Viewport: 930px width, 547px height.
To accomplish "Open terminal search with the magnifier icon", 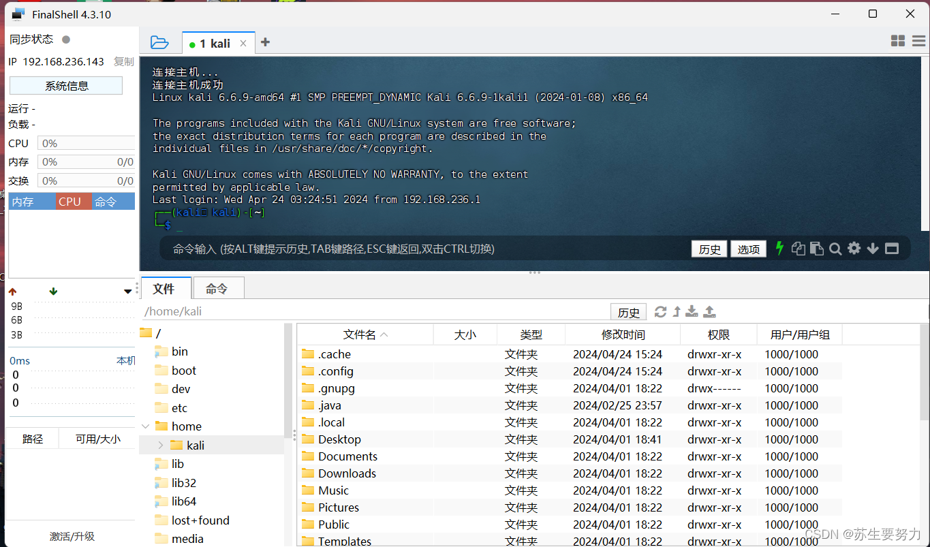I will click(835, 249).
